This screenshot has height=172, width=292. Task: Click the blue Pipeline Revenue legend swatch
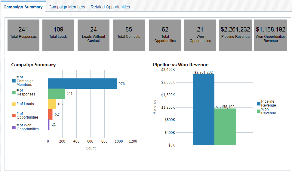tap(259, 104)
